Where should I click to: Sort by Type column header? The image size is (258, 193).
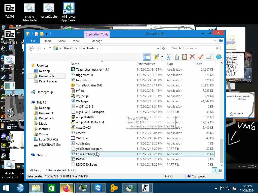pyautogui.click(x=180, y=64)
